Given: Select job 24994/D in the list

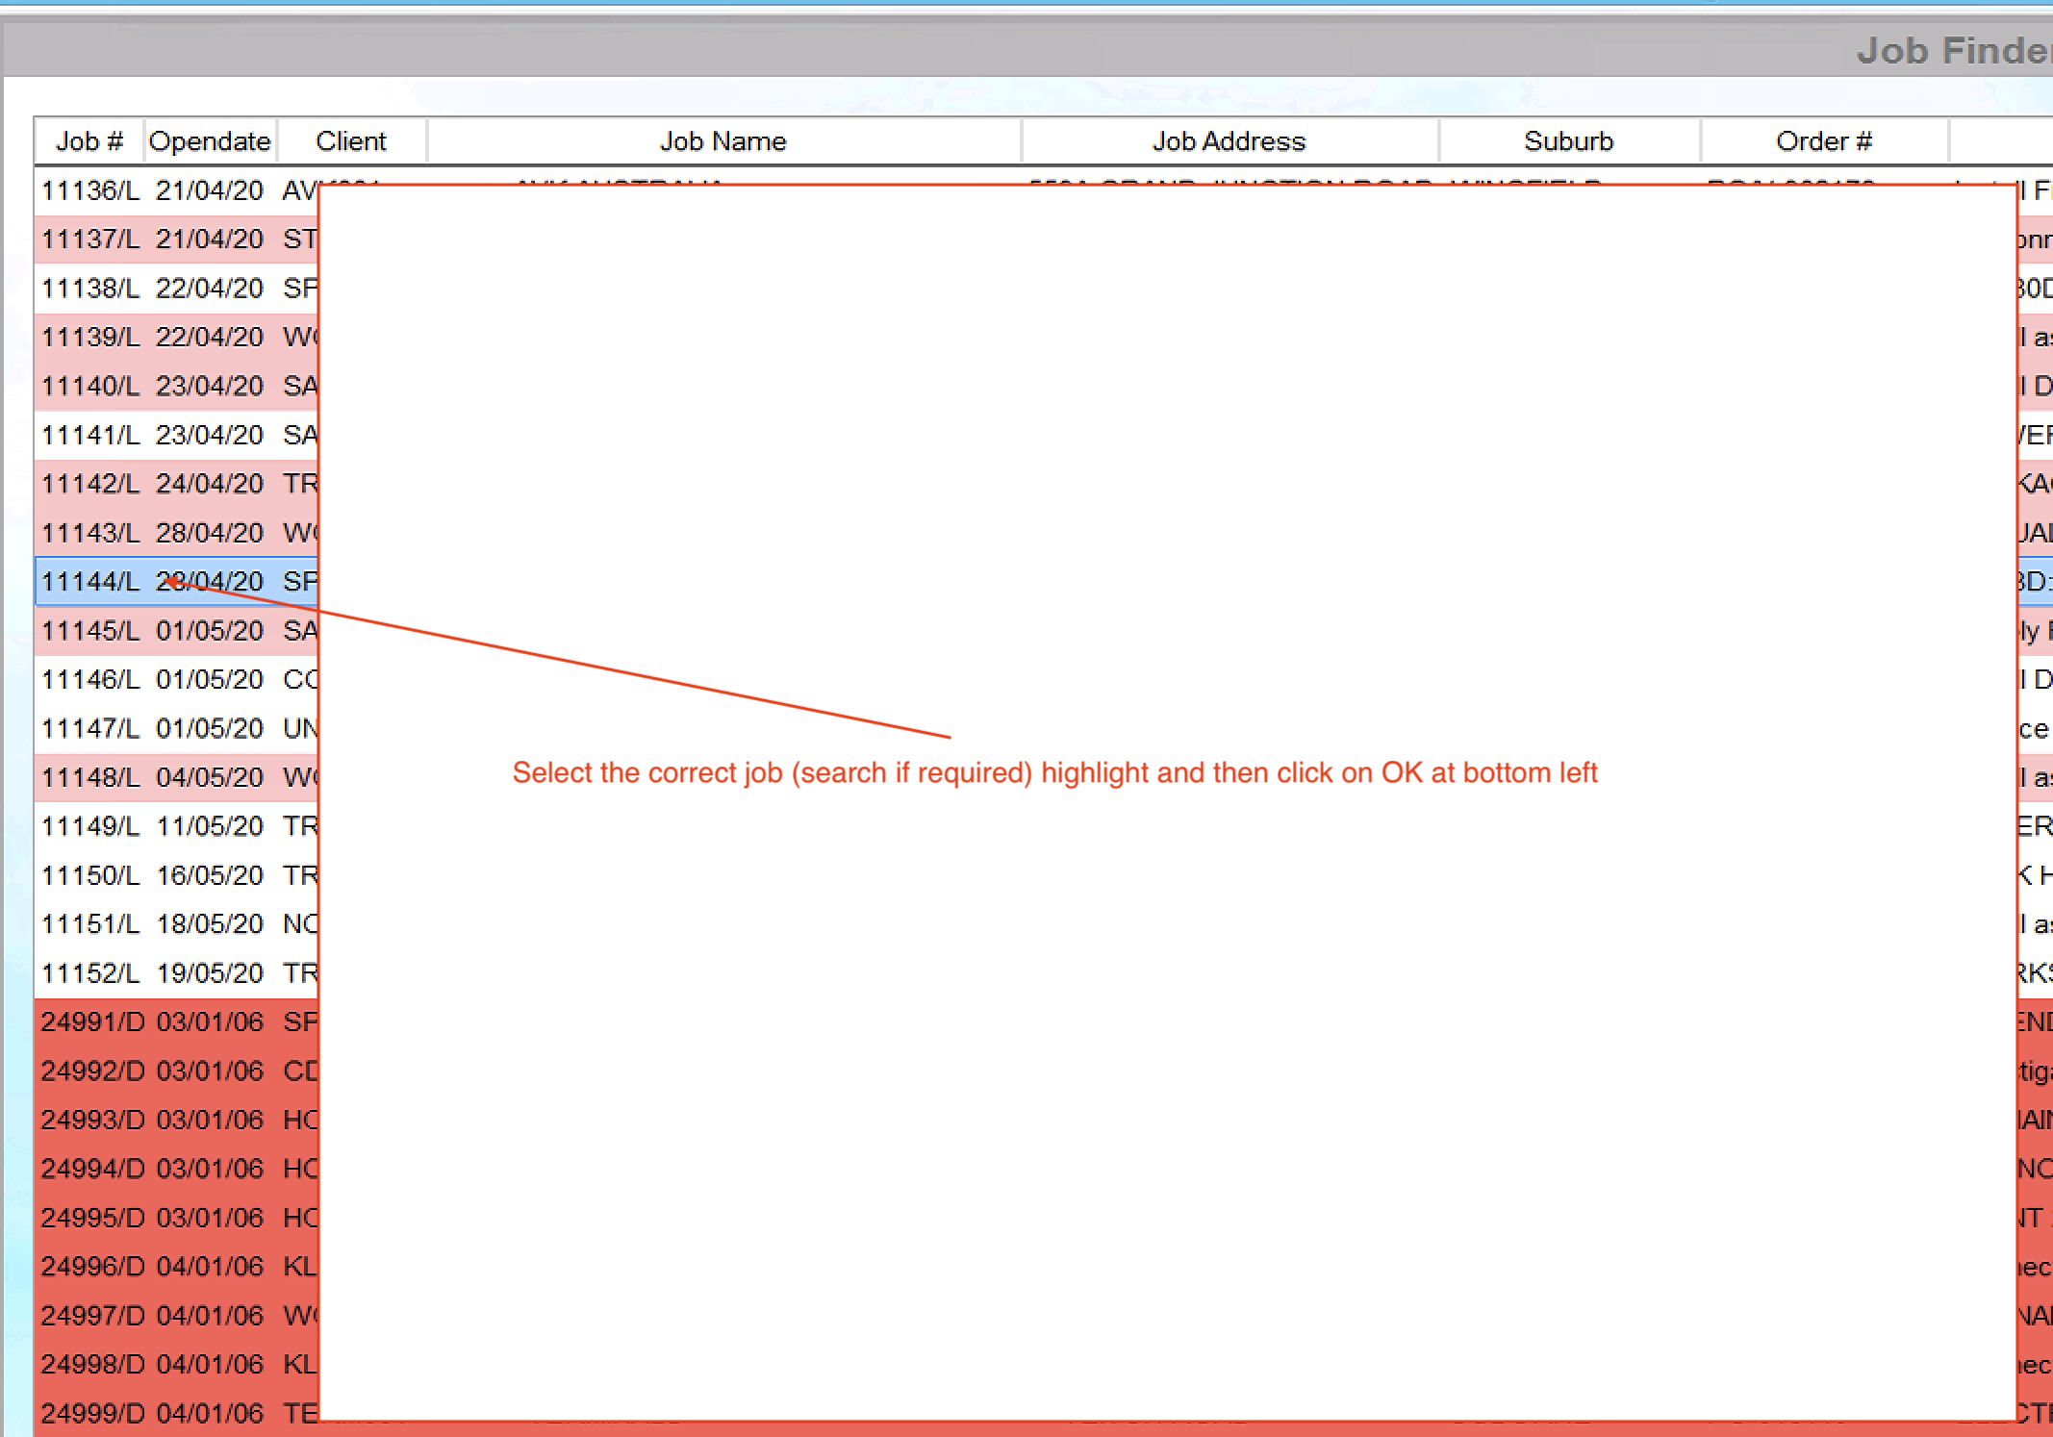Looking at the screenshot, I should 92,1169.
